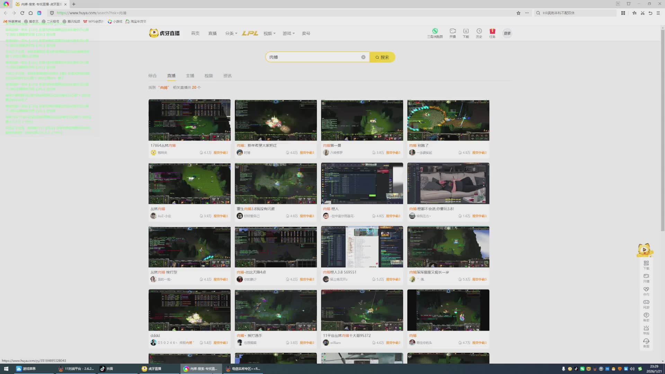Click the 开播 camera icon in header
The image size is (665, 374).
[453, 32]
